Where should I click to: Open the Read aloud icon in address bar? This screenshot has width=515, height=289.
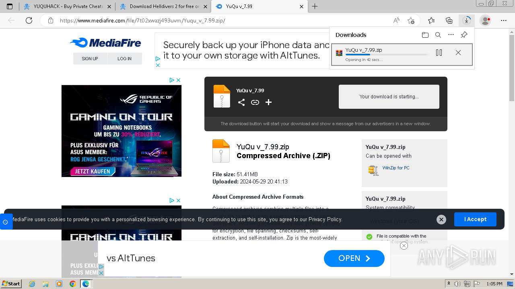click(x=396, y=20)
